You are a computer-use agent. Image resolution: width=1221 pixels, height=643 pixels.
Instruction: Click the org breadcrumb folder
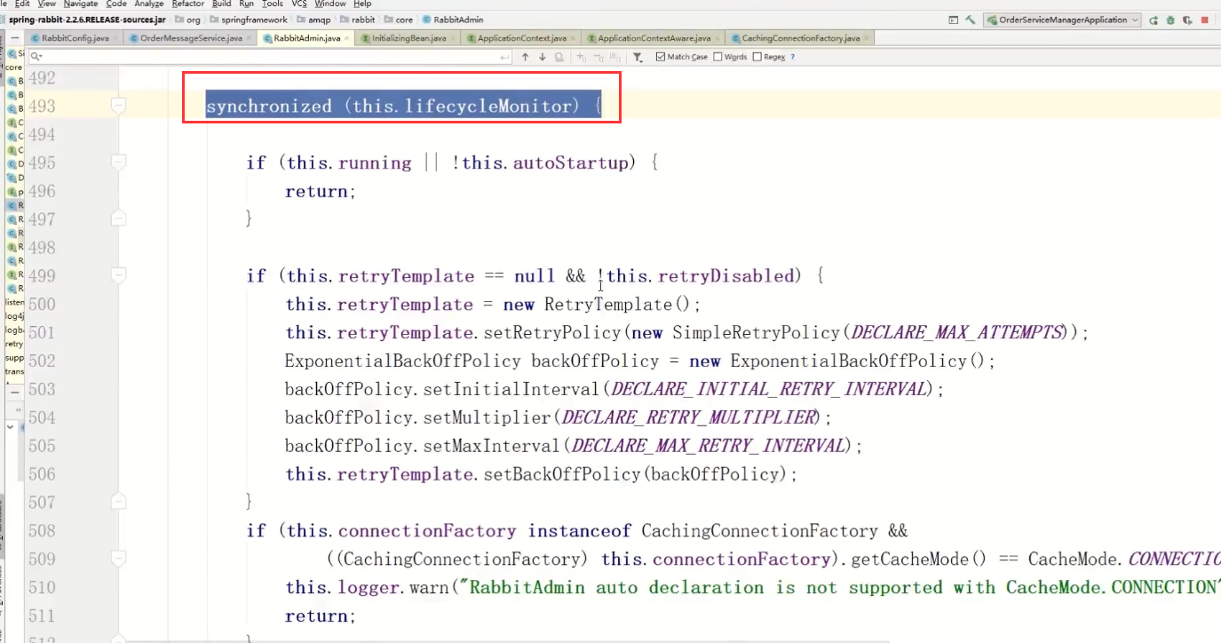click(188, 20)
